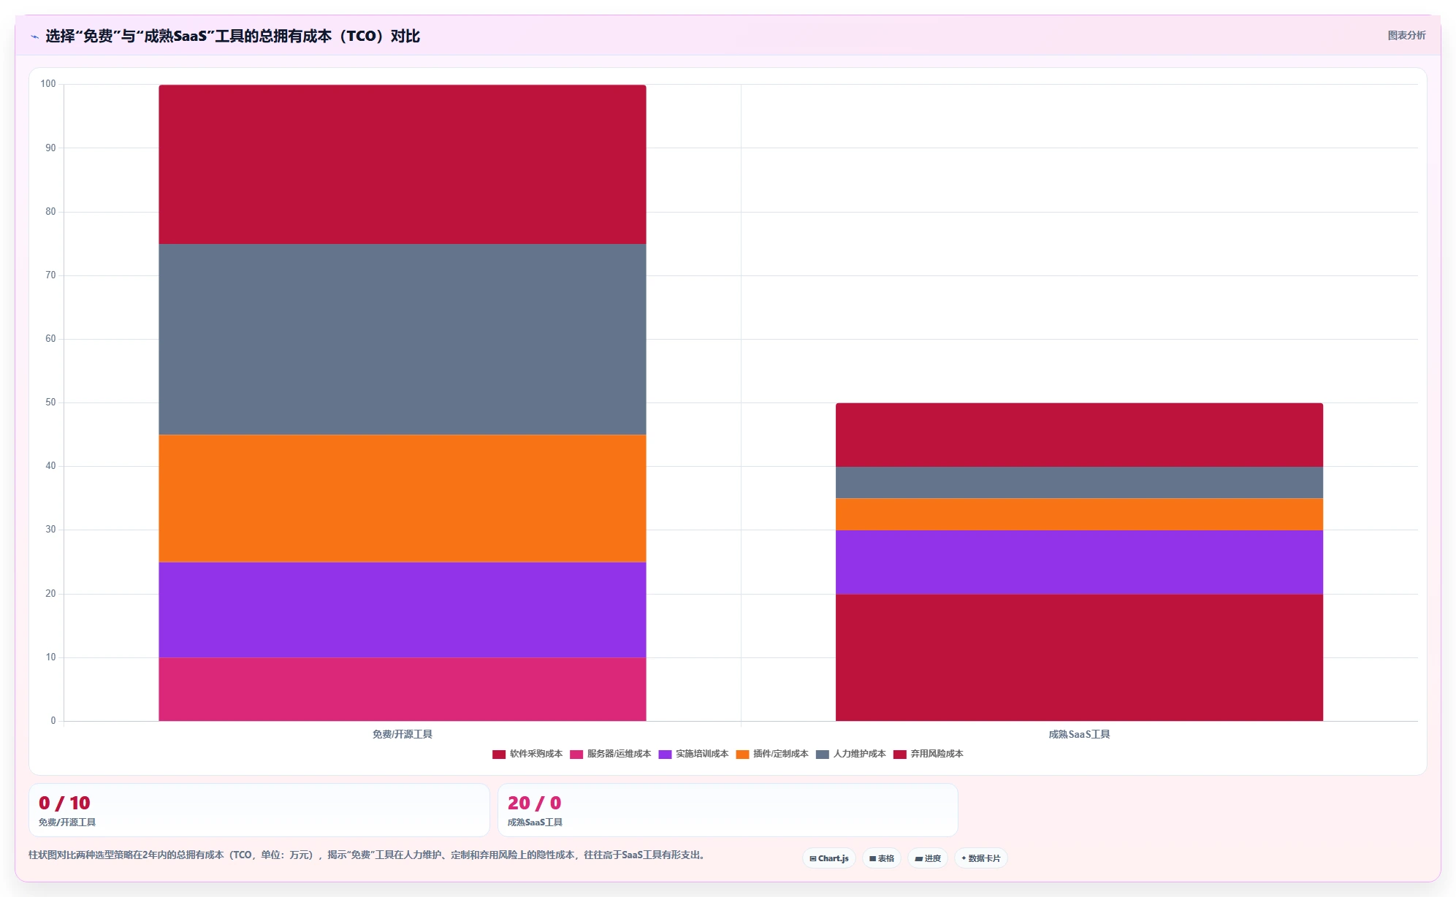This screenshot has height=897, width=1456.
Task: Click the 70 y-axis tick label
Action: [x=50, y=275]
